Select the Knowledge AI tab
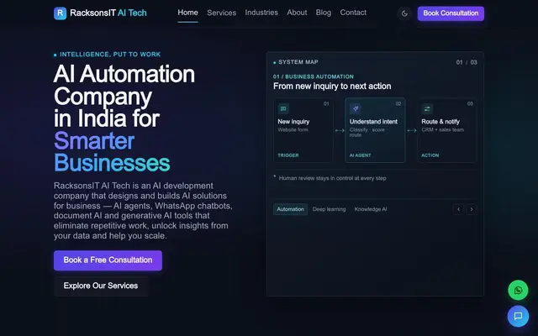This screenshot has height=336, width=538. (371, 209)
